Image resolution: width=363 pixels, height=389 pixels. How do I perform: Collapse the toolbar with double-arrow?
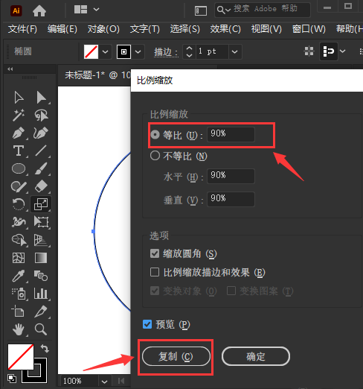tap(10, 69)
